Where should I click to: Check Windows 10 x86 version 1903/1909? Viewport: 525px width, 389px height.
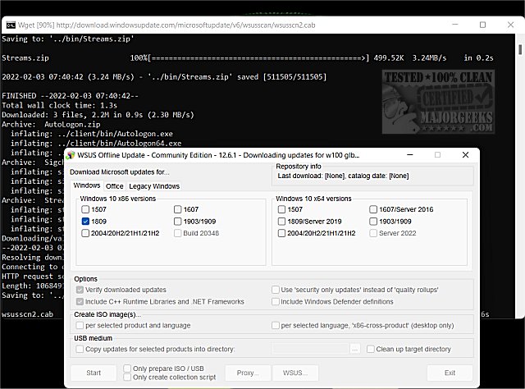[178, 222]
